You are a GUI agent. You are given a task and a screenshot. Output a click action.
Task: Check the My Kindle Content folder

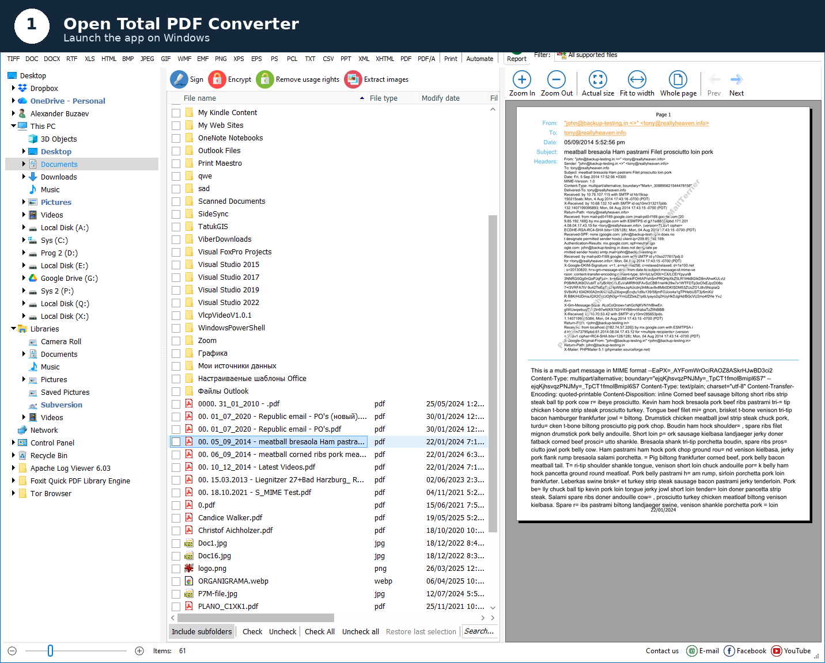[176, 112]
